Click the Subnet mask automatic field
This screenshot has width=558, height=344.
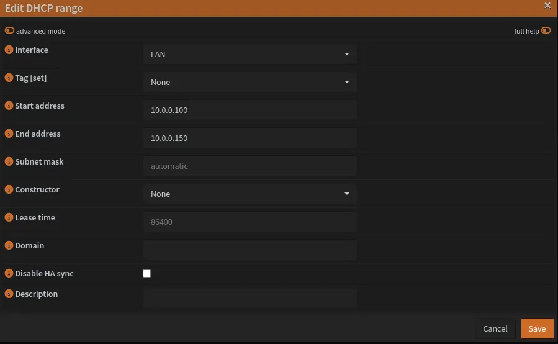[x=250, y=166]
